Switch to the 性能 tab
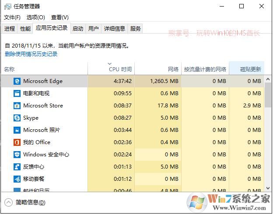Screen dimensions: 273x214 tap(25, 28)
